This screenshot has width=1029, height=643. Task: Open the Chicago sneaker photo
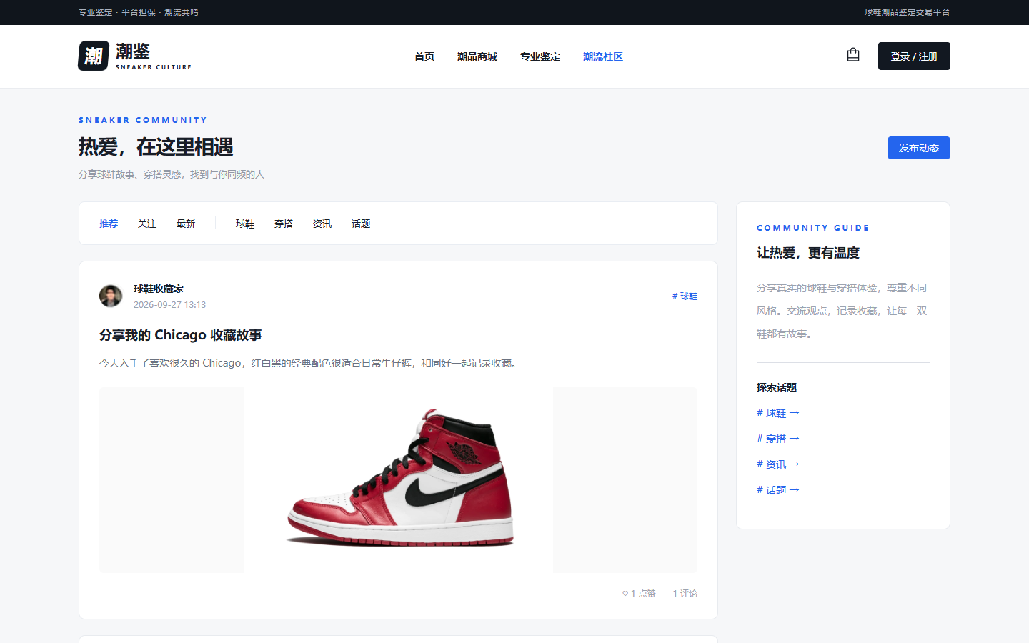(x=399, y=480)
